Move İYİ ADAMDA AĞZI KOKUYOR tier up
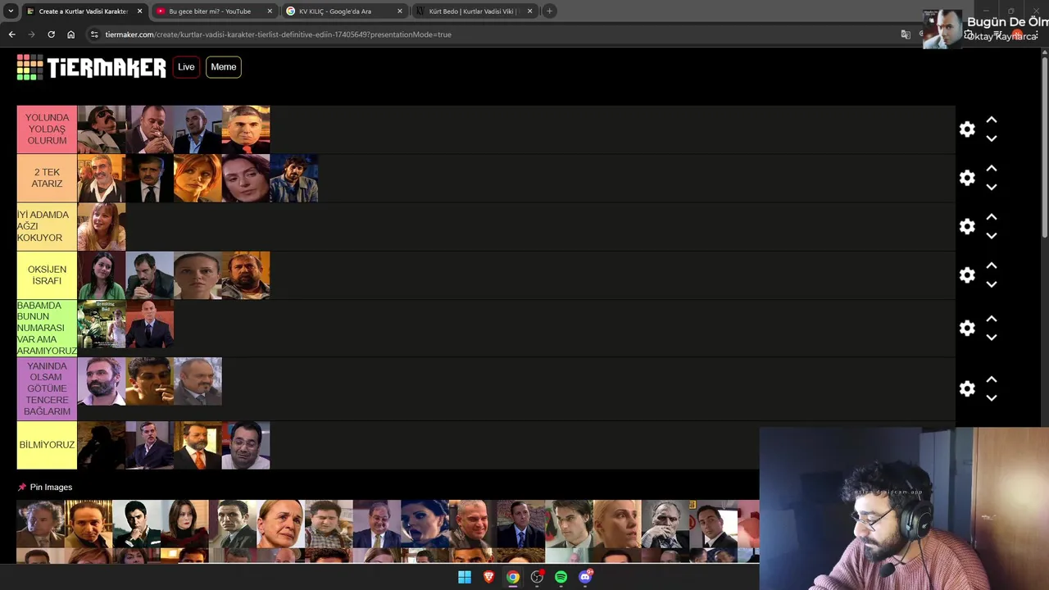 point(991,216)
